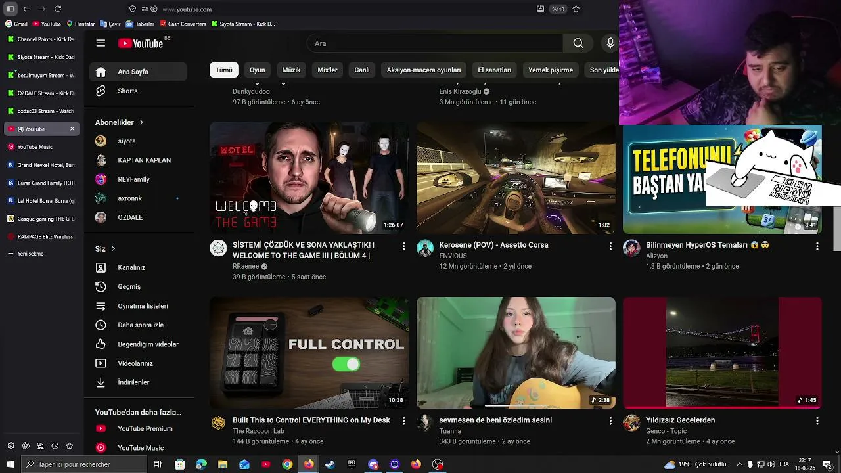Viewport: 841px width, 473px height.
Task: Show synced tabs in the sidebar
Action: (x=40, y=446)
